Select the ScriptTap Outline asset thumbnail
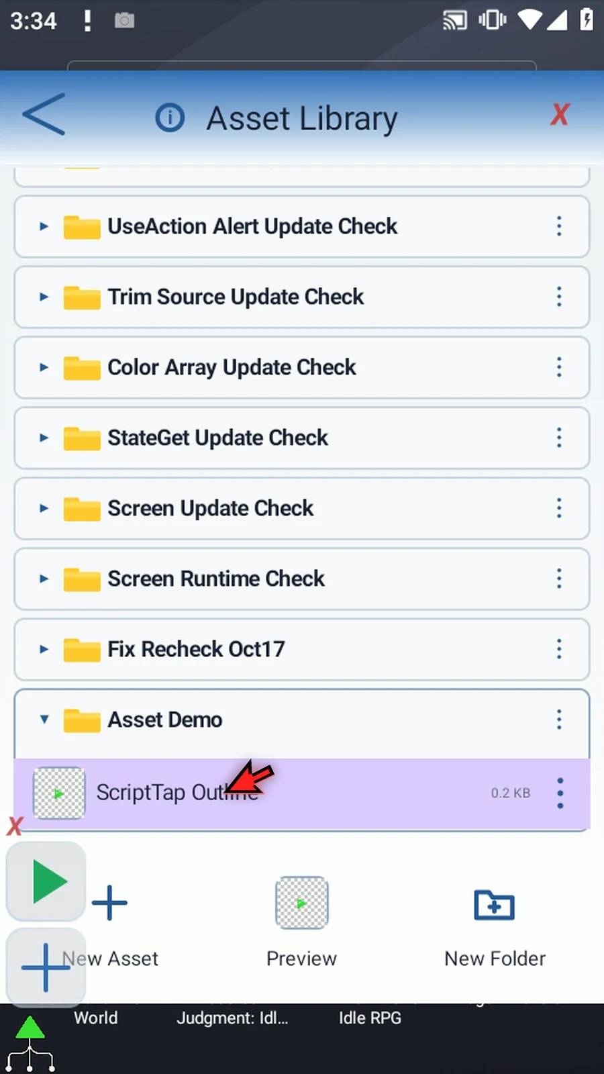604x1074 pixels. [59, 793]
